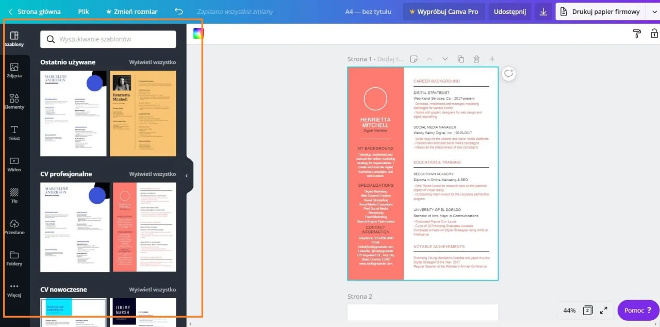Click the Wyszukiwanie szablonów search field
This screenshot has height=327, width=660.
click(108, 39)
